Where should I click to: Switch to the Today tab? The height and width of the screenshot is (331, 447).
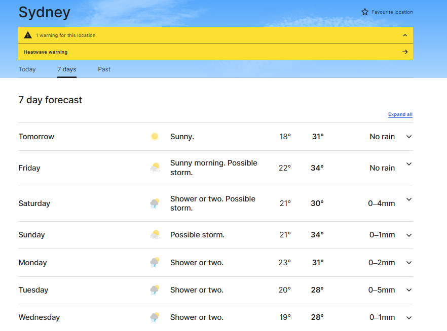click(27, 69)
